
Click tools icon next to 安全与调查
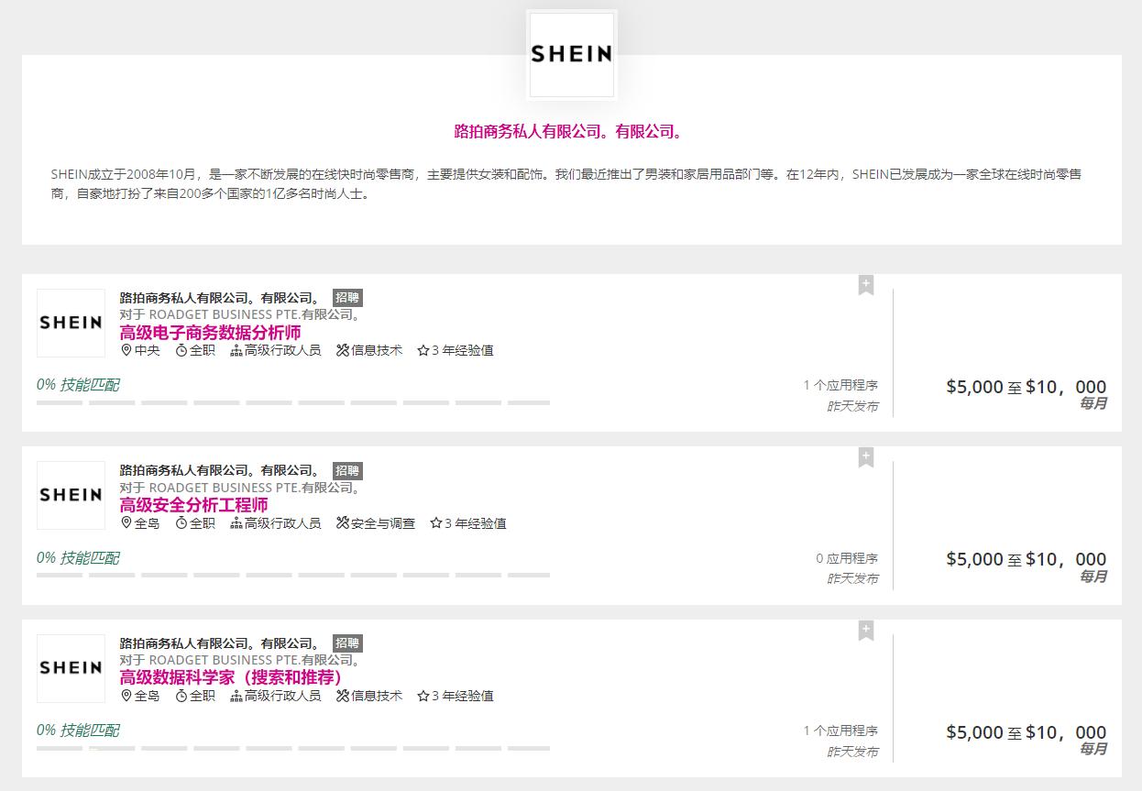coord(343,523)
